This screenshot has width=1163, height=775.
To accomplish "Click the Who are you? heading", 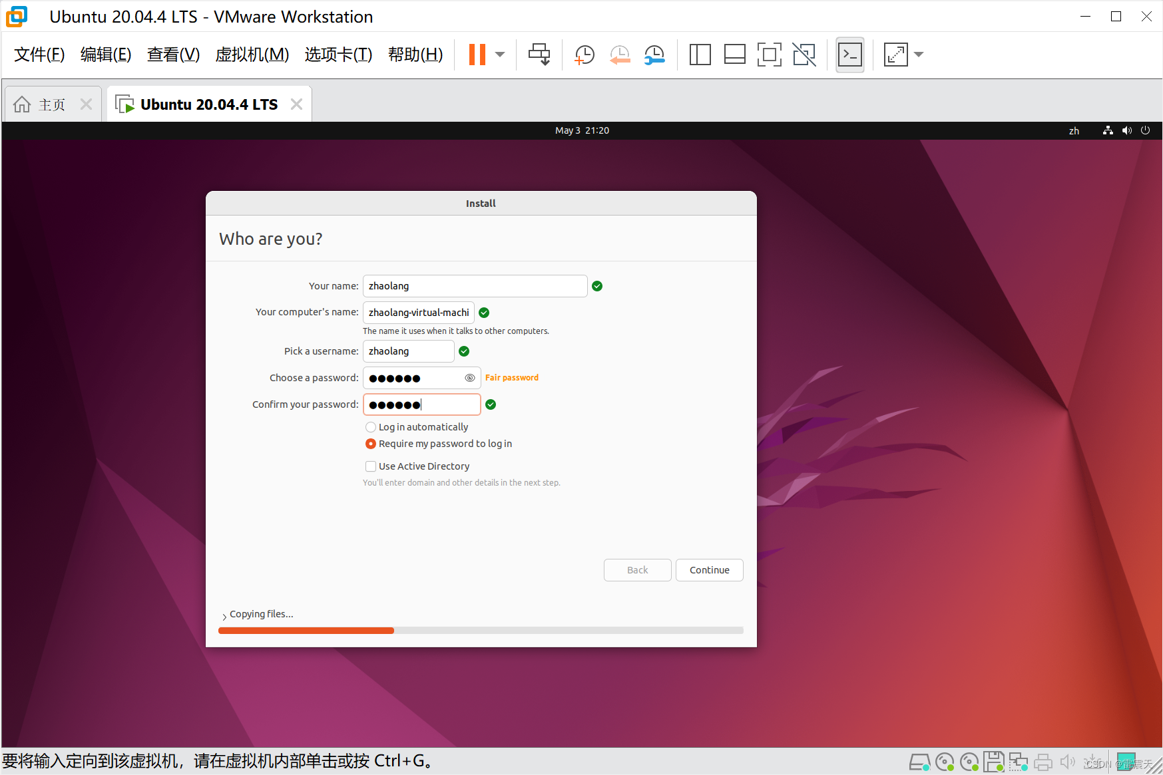I will click(270, 239).
